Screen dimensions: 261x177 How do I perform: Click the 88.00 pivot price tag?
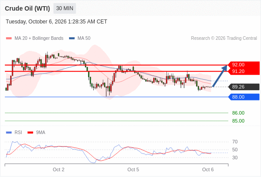244,97
